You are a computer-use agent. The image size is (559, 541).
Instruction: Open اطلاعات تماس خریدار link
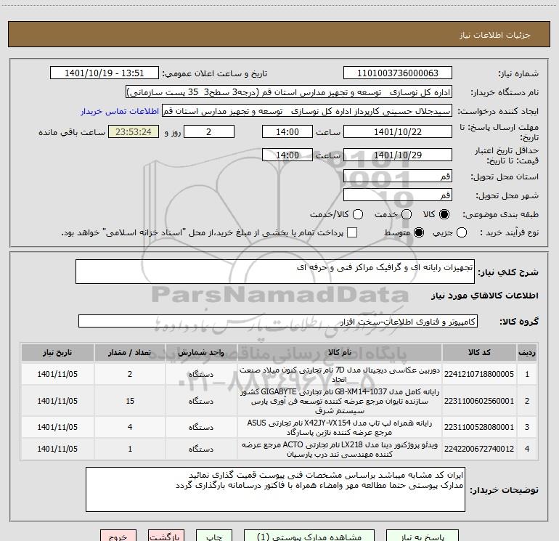coord(120,111)
